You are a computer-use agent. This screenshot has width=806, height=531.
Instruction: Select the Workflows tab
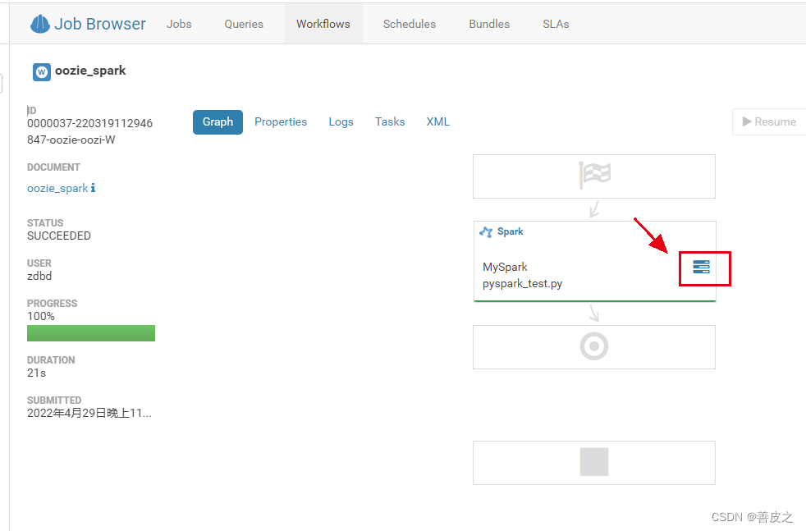[323, 24]
